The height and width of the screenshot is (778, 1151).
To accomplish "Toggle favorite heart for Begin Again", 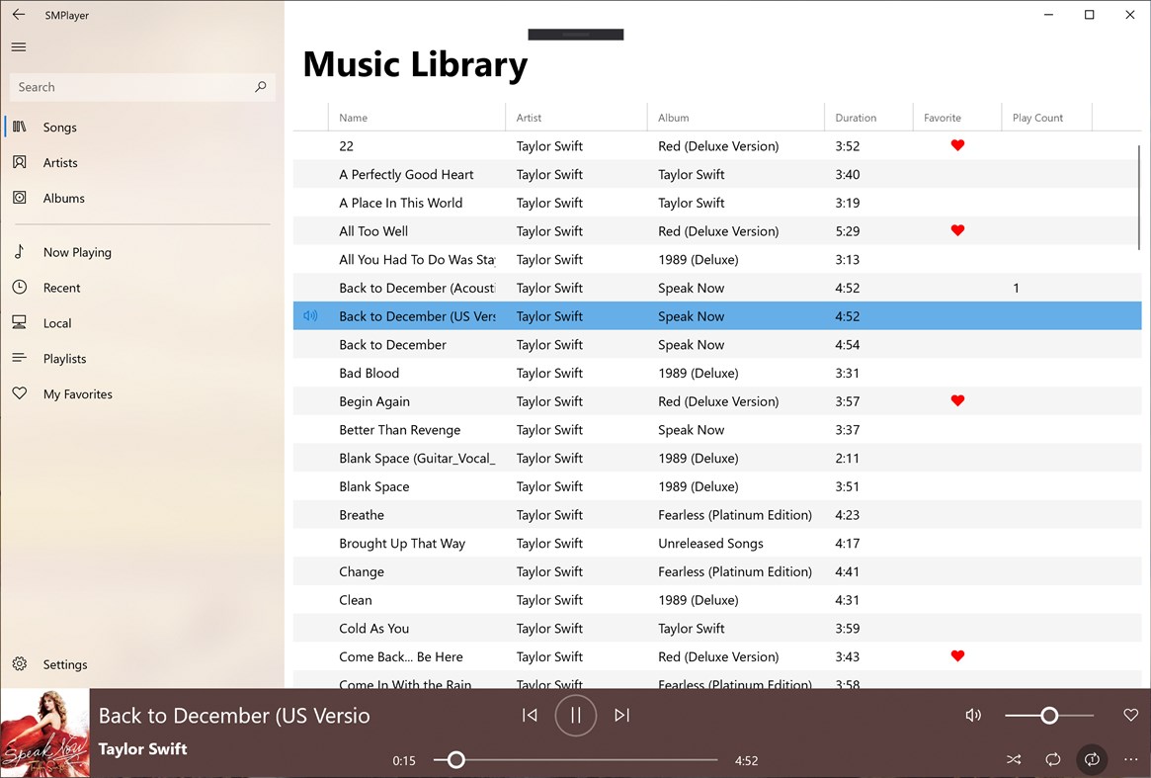I will [x=957, y=401].
